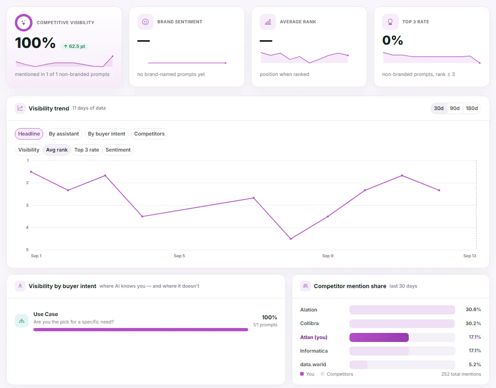Select the Headline view tab

(29, 134)
